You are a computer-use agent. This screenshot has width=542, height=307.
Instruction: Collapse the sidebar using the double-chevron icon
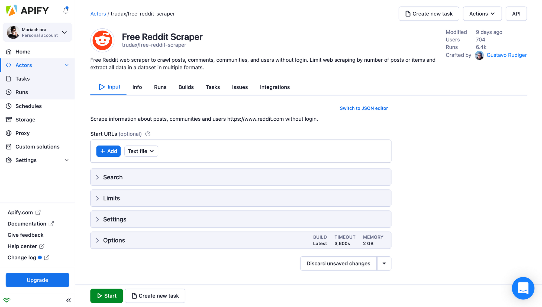tap(69, 300)
